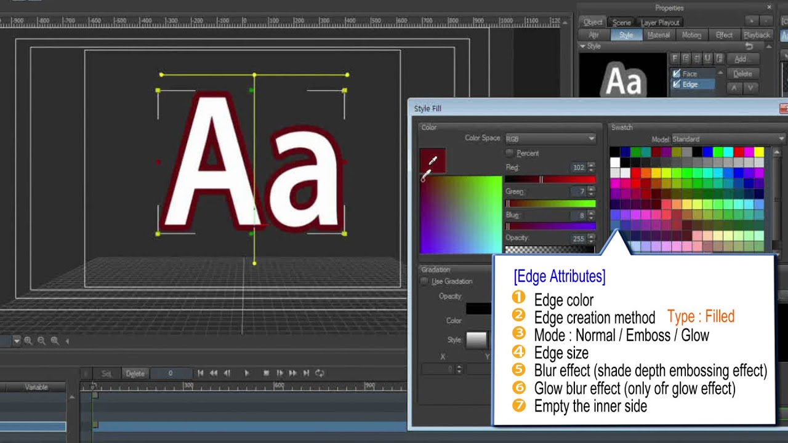Click the Aa style preview thumbnail

coord(624,74)
